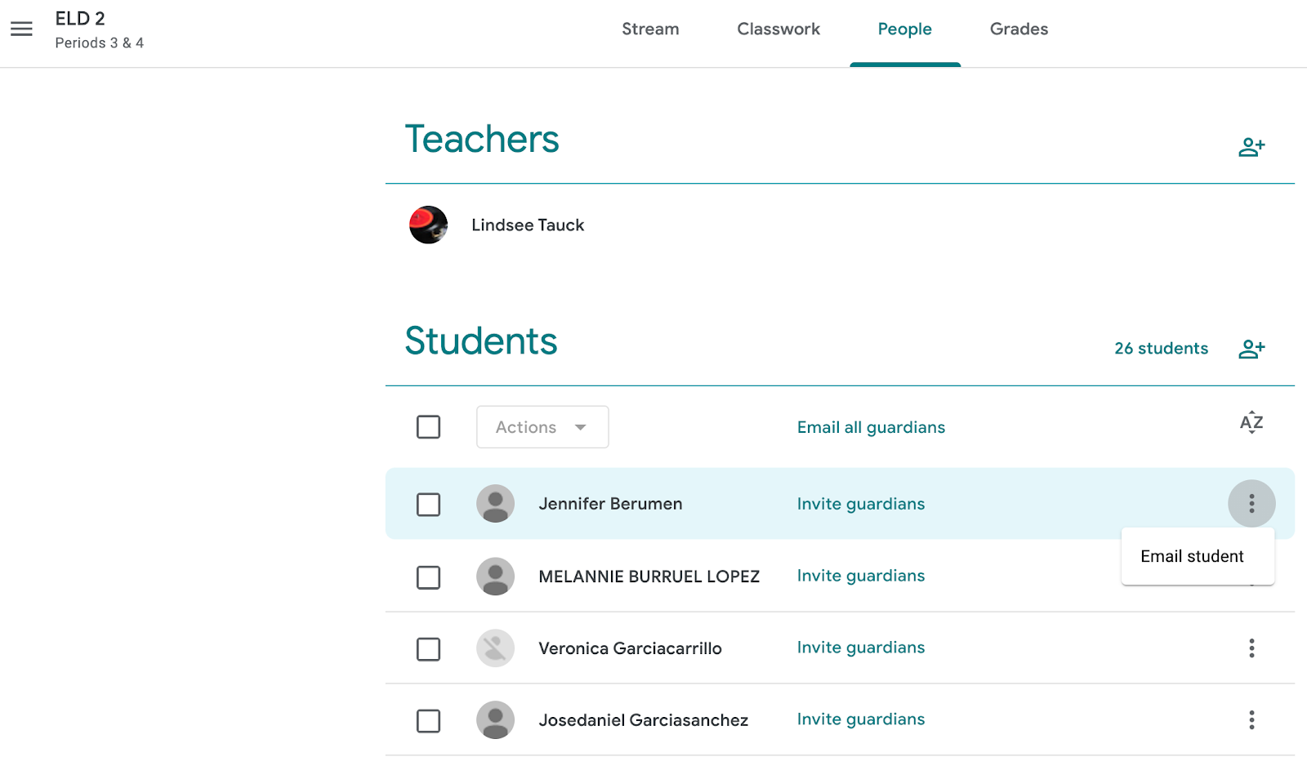Image resolution: width=1307 pixels, height=757 pixels.
Task: Click the Actions dropdown arrow
Action: coord(582,427)
